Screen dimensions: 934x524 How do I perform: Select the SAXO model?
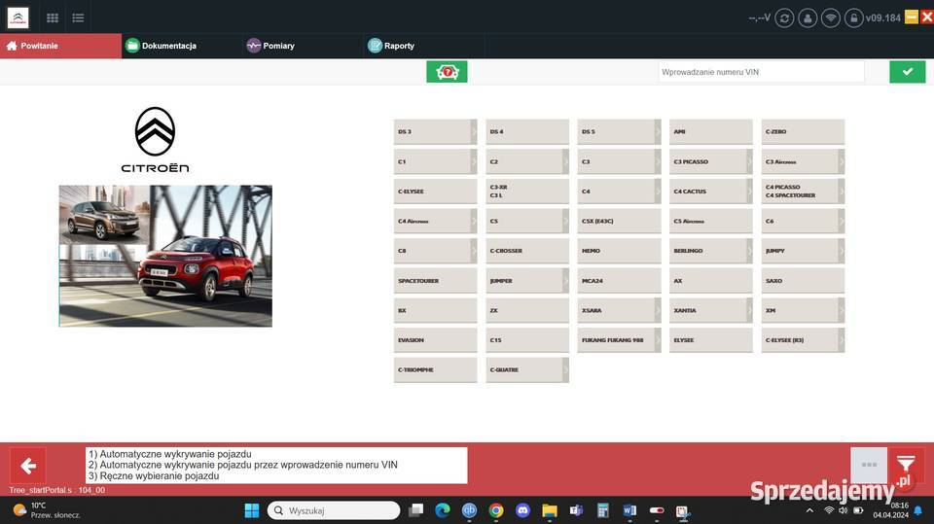click(803, 280)
